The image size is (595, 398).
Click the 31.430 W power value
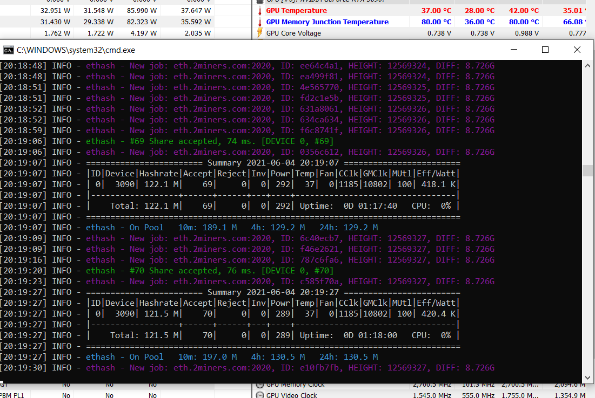click(x=56, y=22)
